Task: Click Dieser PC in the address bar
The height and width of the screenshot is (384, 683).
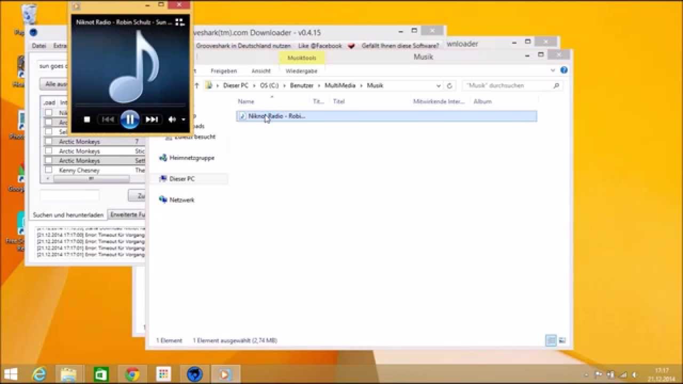Action: click(235, 85)
